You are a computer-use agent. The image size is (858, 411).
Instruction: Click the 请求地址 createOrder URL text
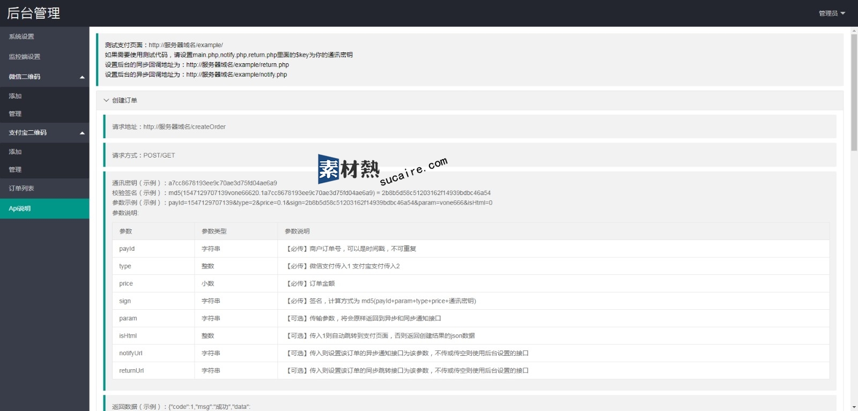169,127
